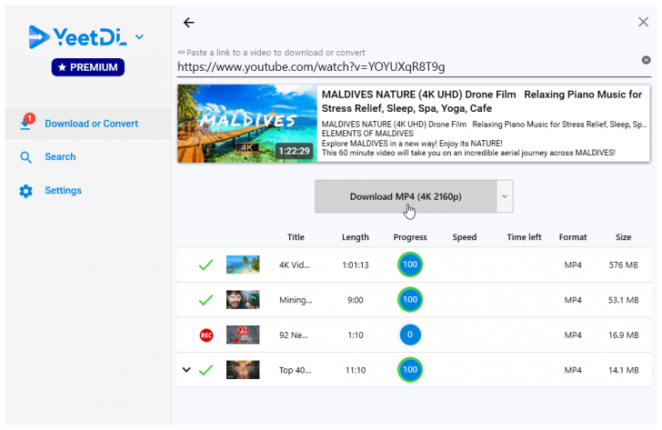The height and width of the screenshot is (430, 662).
Task: Click the beach thumbnail of 4K Vid row
Action: pyautogui.click(x=243, y=265)
